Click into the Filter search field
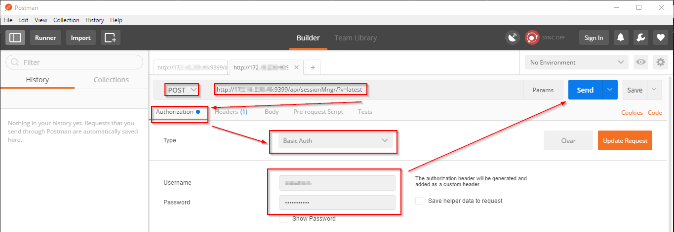674x232 pixels. coord(74,62)
